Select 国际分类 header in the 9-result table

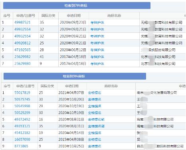[x=47, y=86]
